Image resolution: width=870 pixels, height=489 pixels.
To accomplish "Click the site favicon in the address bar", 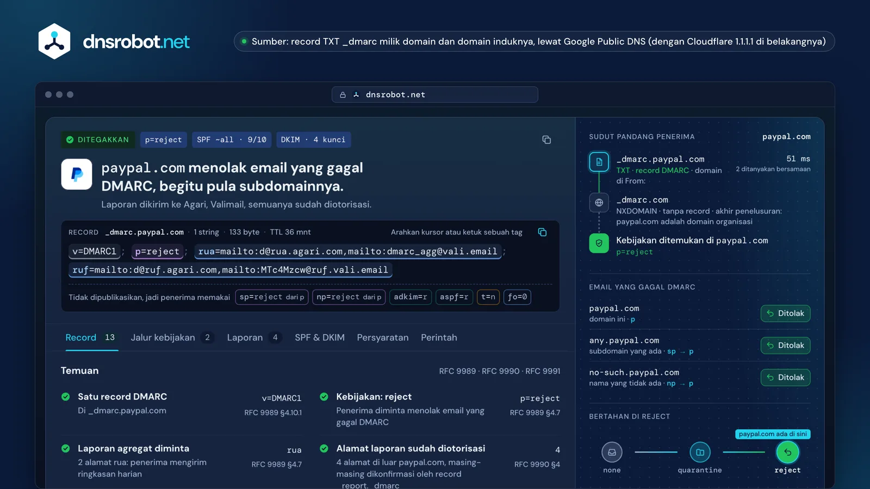I will pos(356,95).
